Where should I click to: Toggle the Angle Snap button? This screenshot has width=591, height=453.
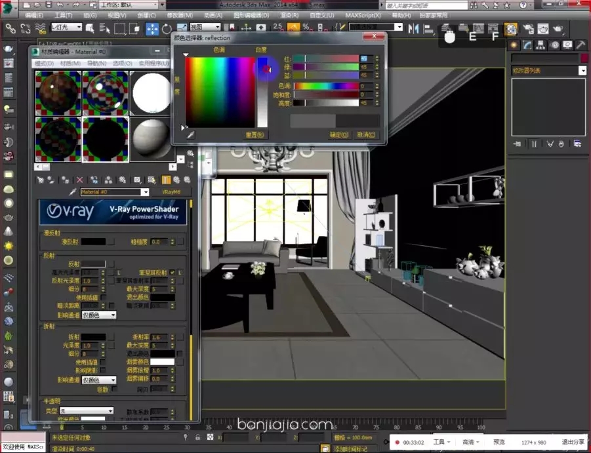coord(293,28)
